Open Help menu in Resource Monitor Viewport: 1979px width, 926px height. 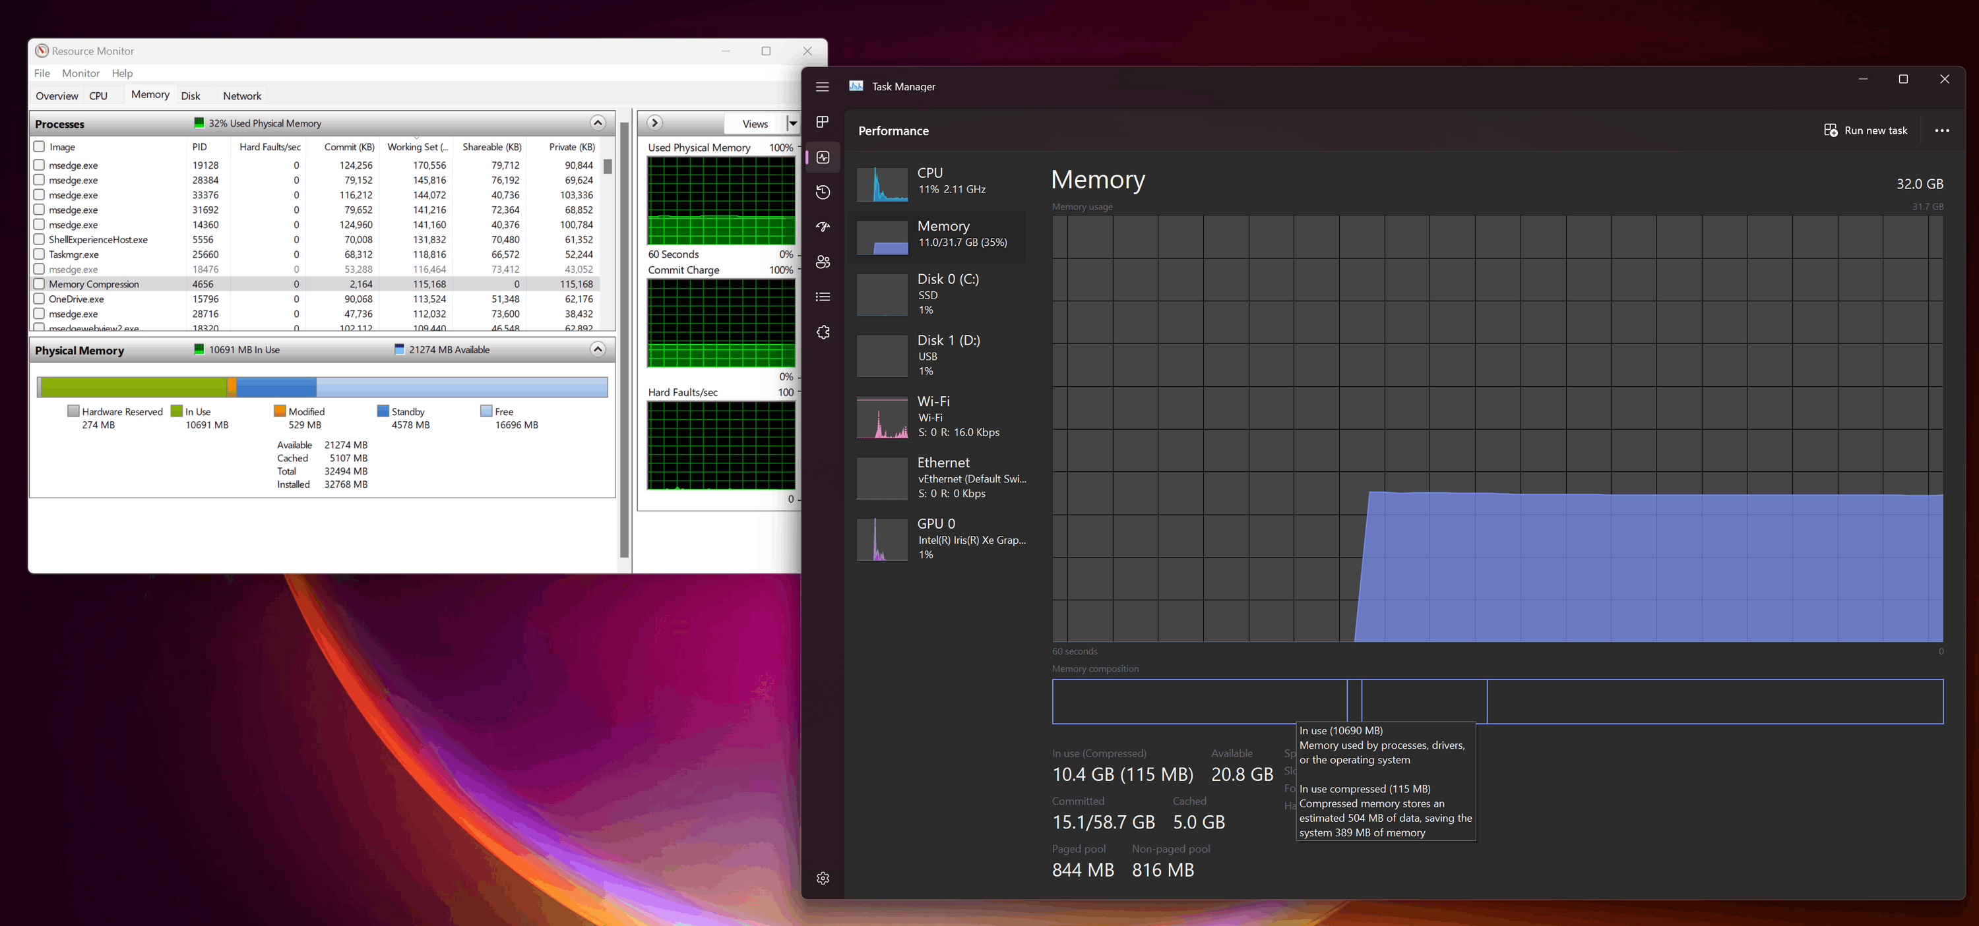tap(122, 73)
